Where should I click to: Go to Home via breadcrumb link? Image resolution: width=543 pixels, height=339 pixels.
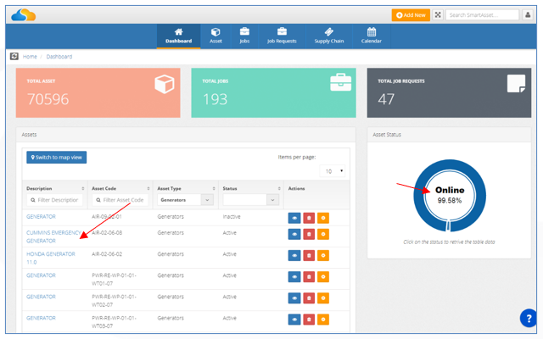pos(30,57)
